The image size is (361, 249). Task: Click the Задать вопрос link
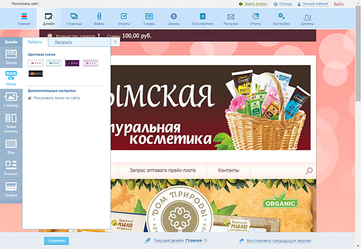coord(255,4)
